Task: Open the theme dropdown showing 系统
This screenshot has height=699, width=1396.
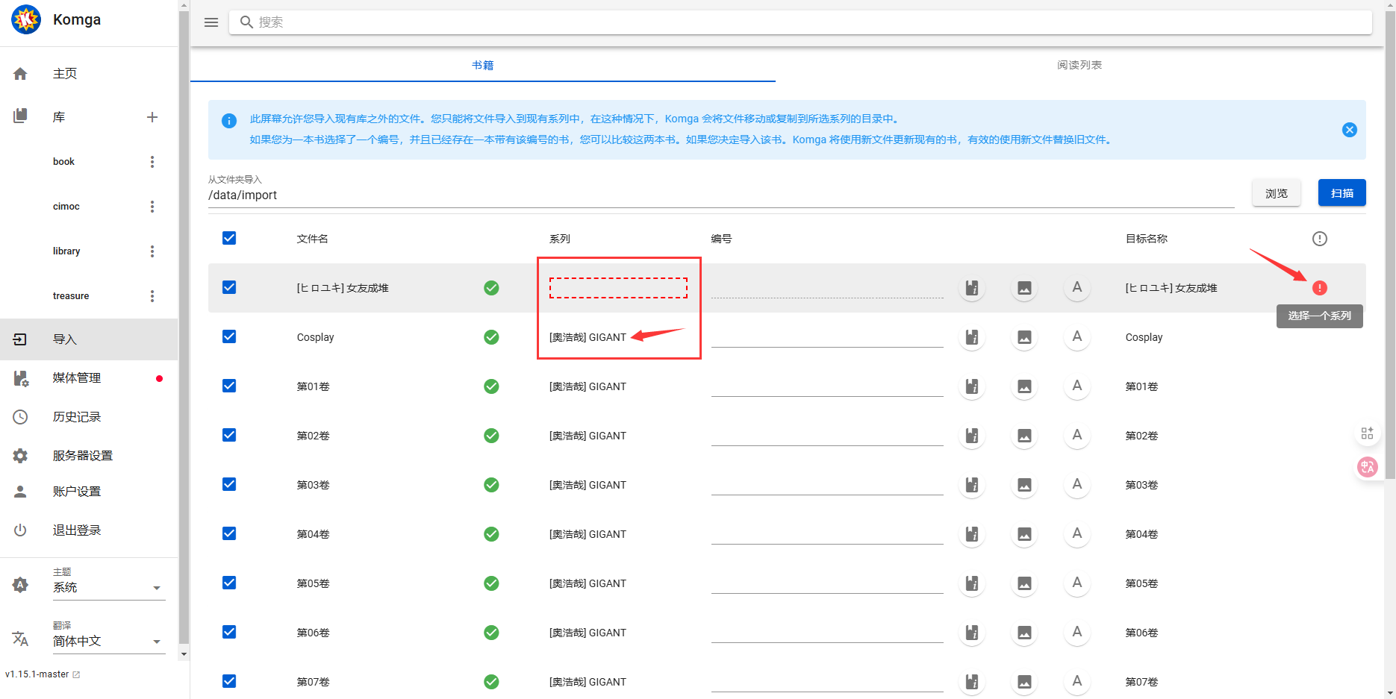Action: 107,588
